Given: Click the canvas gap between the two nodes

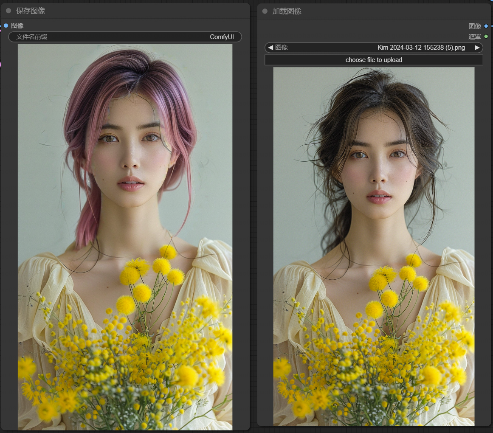Looking at the screenshot, I should (x=254, y=212).
